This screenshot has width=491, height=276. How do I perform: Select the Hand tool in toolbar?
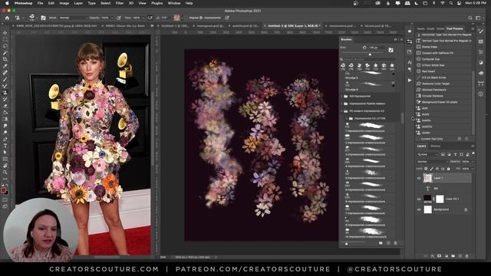[5, 166]
